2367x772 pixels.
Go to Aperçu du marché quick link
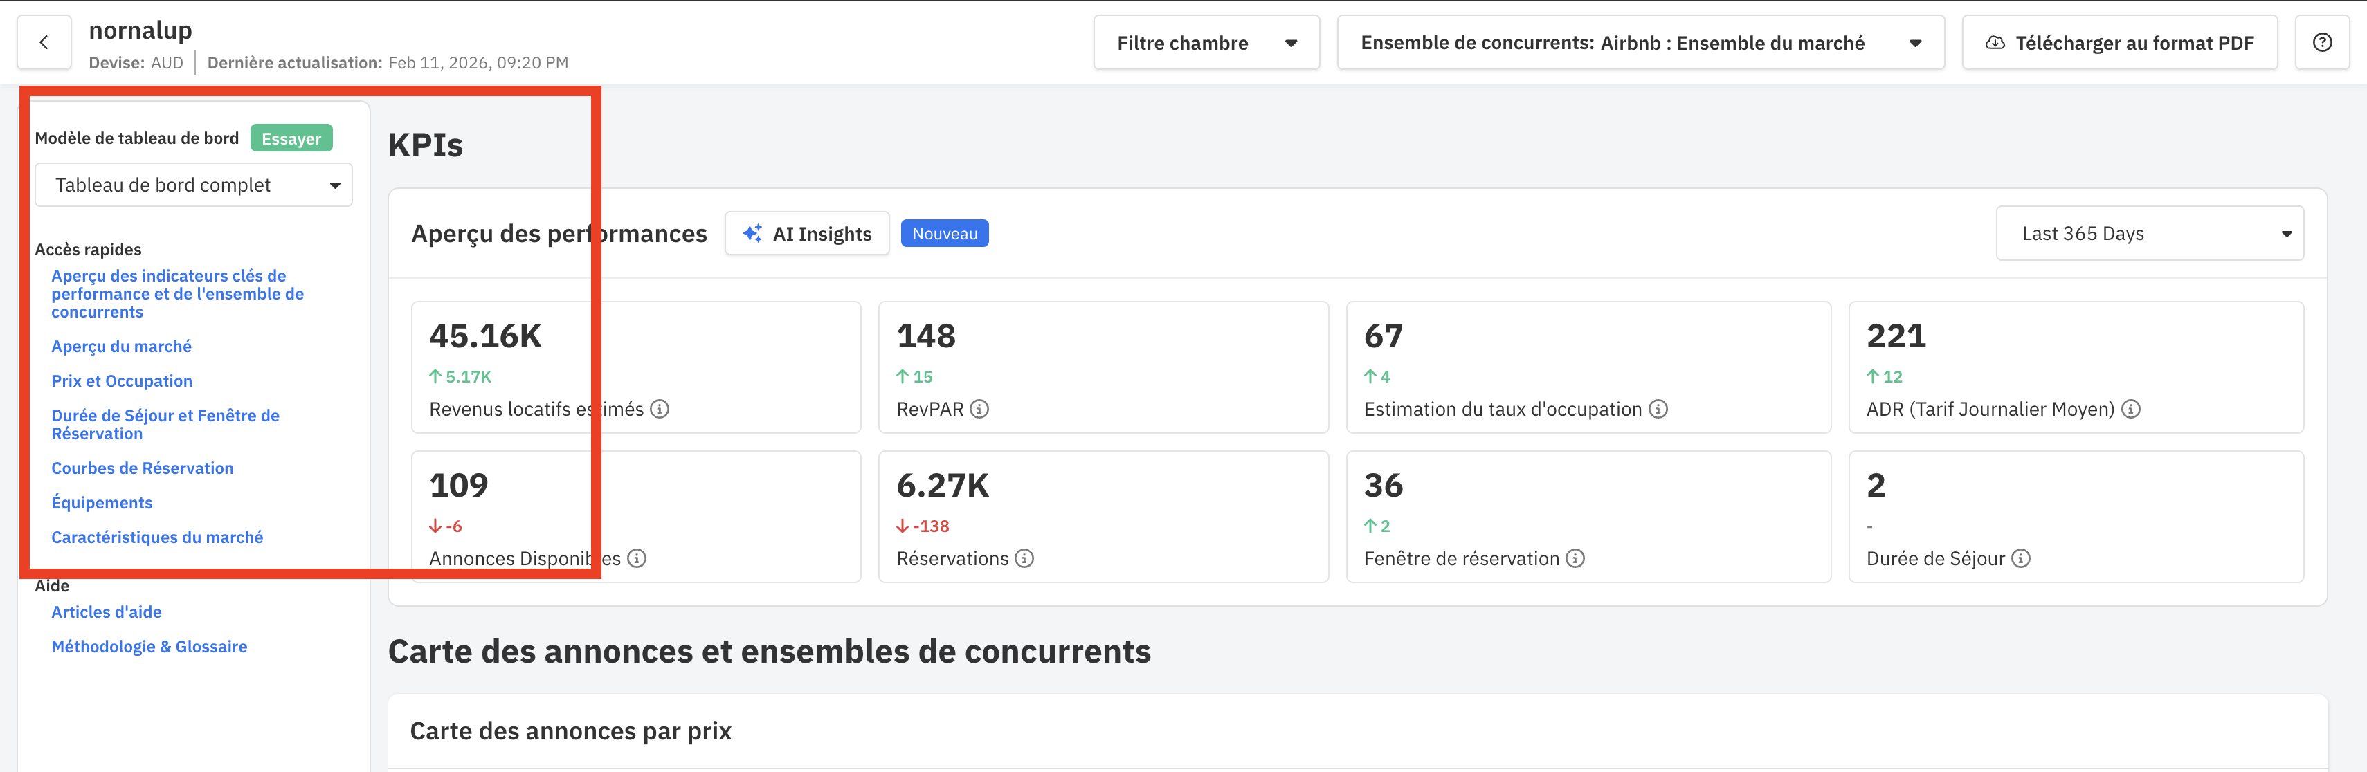[x=121, y=347]
